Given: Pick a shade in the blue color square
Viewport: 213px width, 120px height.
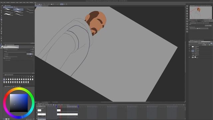Looking at the screenshot, I should (x=19, y=103).
